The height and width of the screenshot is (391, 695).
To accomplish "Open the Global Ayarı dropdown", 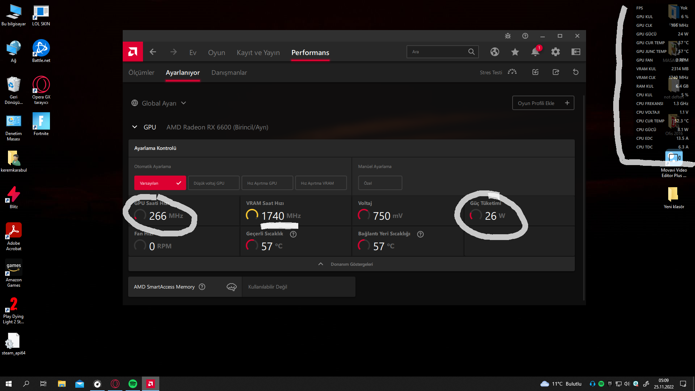I will click(159, 103).
